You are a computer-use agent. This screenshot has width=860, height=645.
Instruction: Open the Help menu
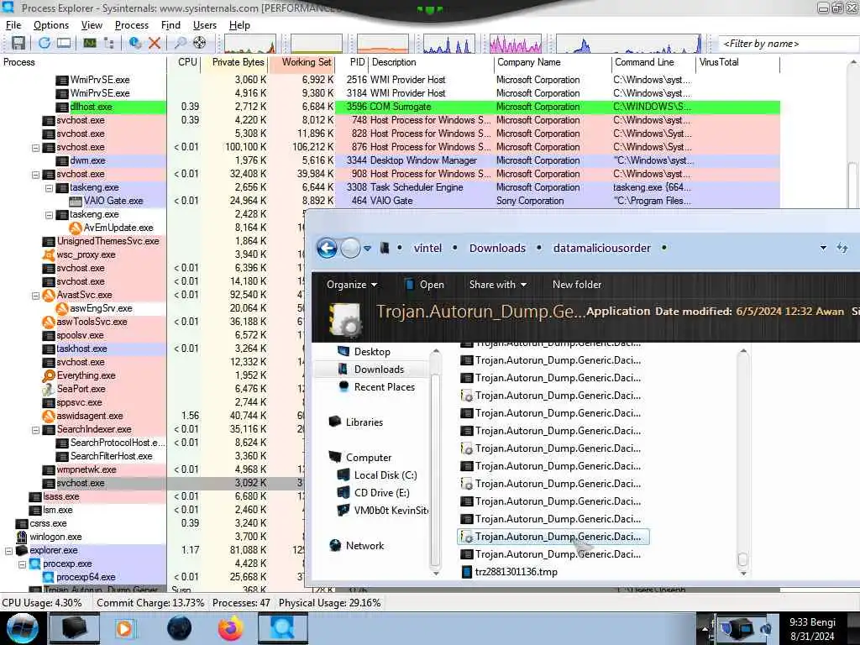[x=239, y=25]
